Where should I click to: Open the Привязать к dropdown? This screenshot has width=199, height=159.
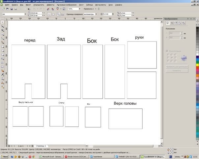click(x=96, y=9)
